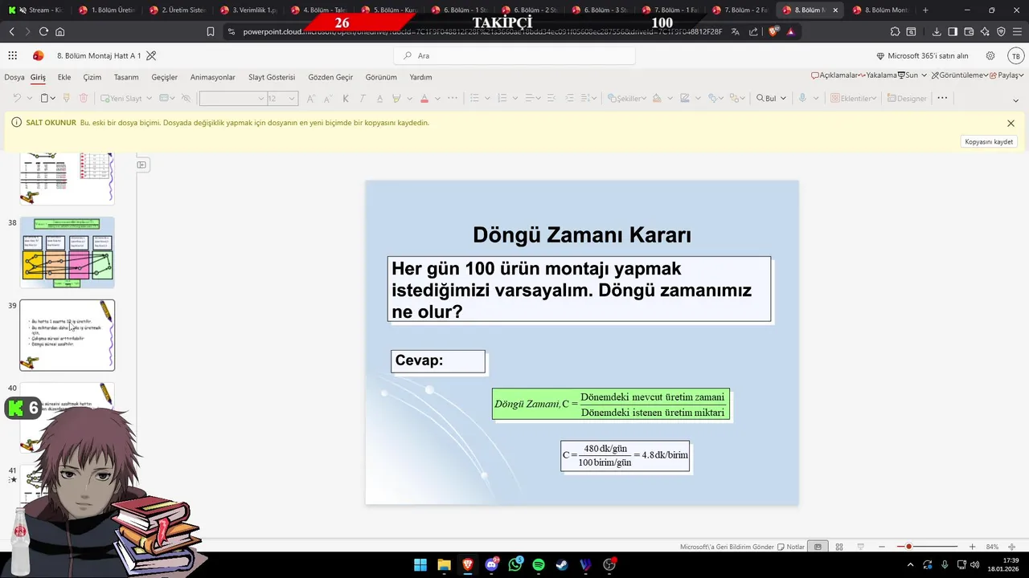Open File Explorer from the taskbar
Image resolution: width=1029 pixels, height=578 pixels.
coord(444,565)
